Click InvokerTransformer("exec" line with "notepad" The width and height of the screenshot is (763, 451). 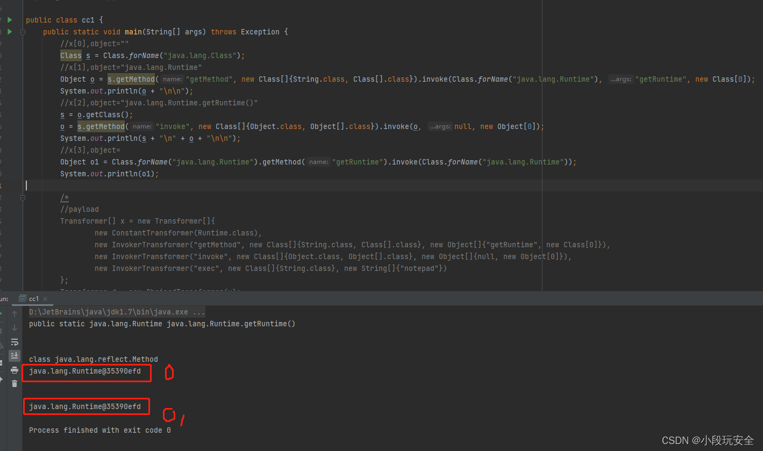pyautogui.click(x=271, y=268)
